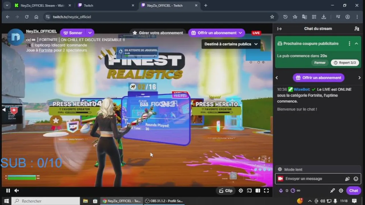Open the celebration party popper icon in chat
365x205 pixels.
click(347, 179)
